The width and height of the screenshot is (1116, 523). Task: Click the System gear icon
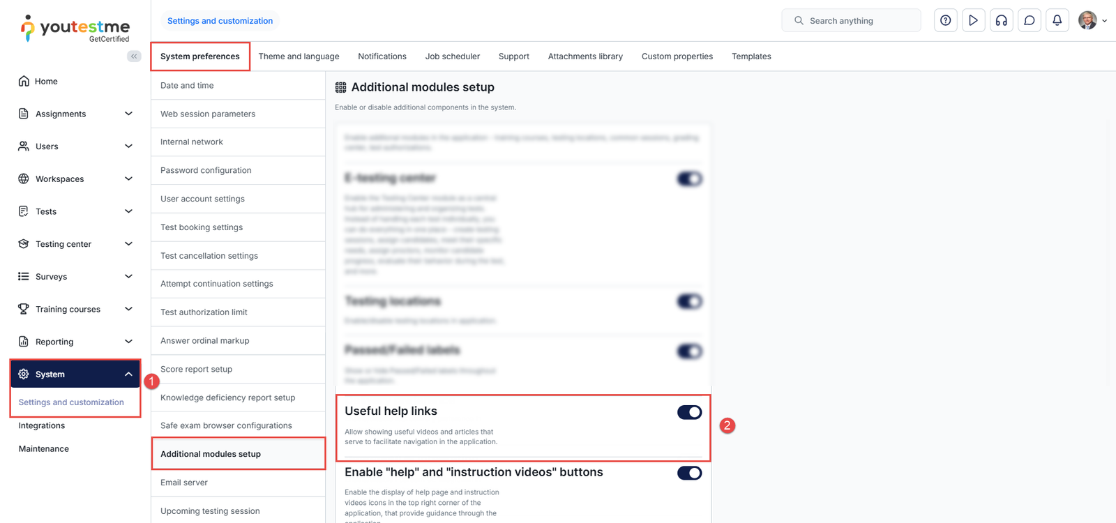tap(24, 374)
